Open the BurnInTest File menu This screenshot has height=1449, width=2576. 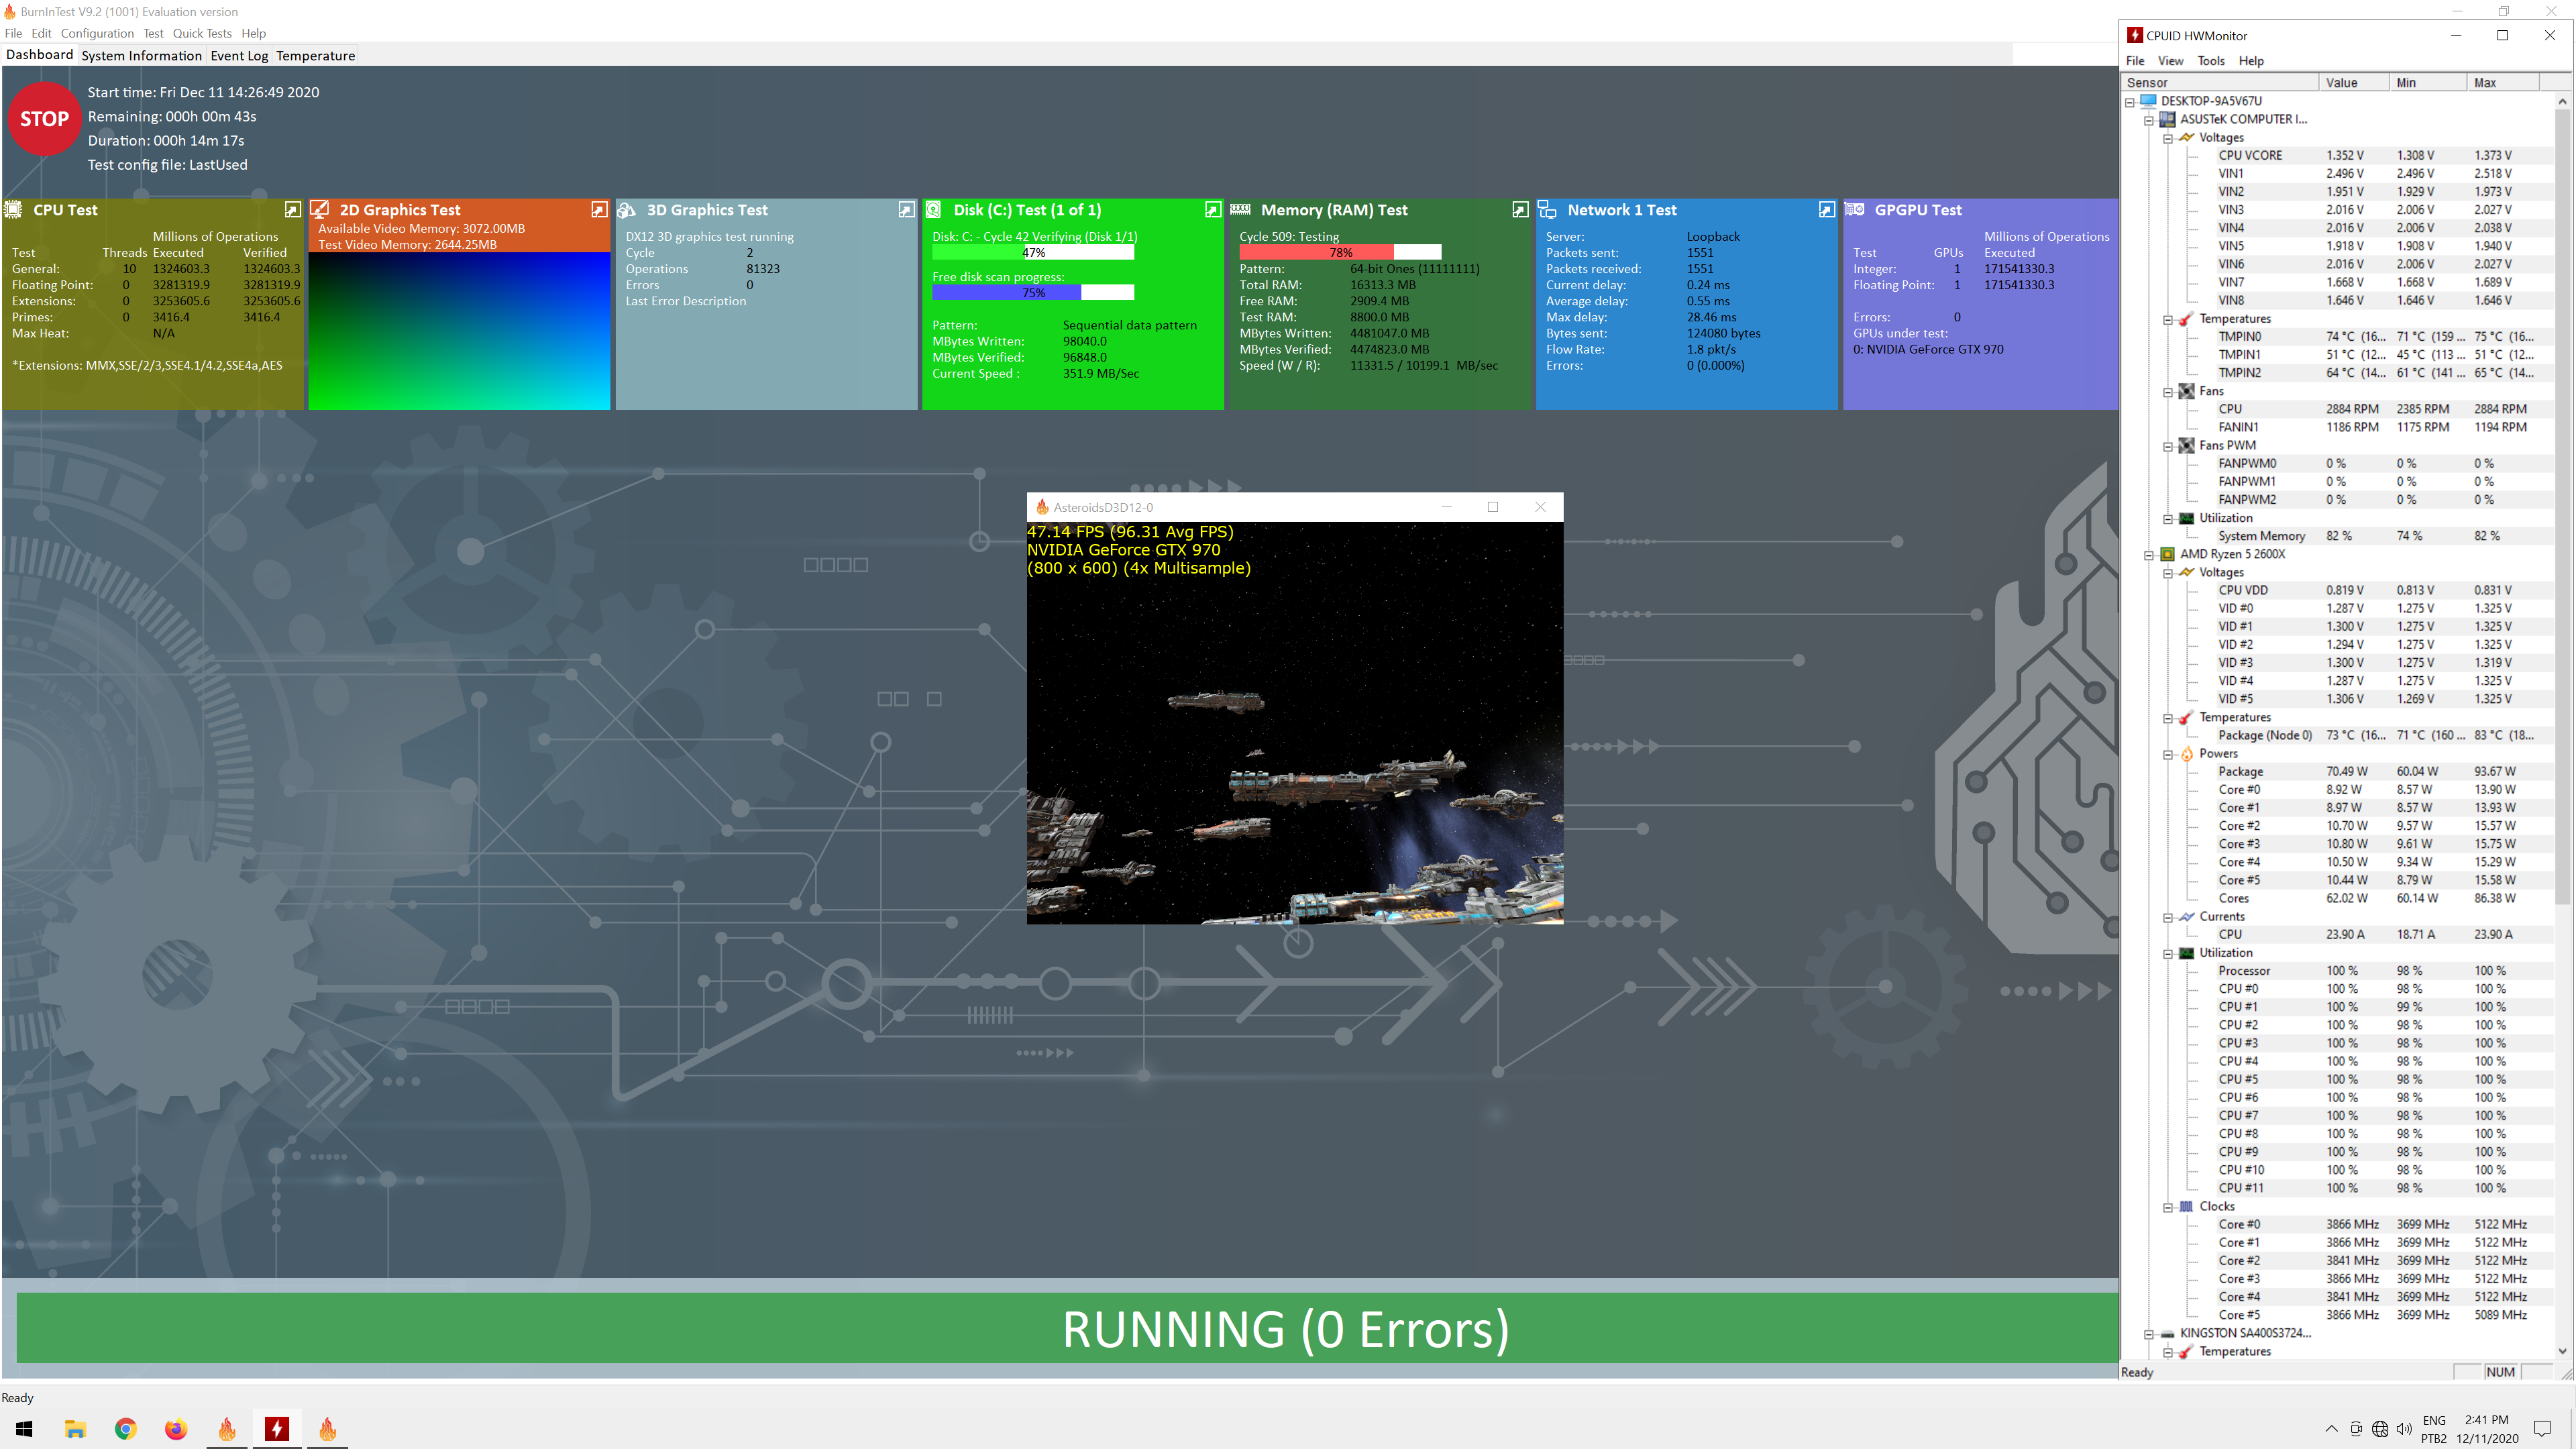pyautogui.click(x=13, y=33)
